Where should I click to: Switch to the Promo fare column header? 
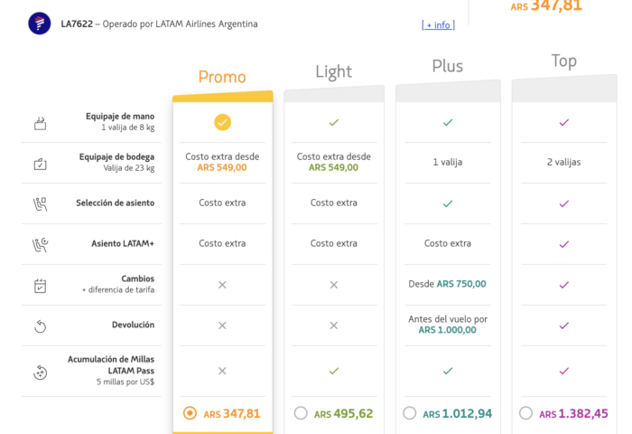[222, 78]
